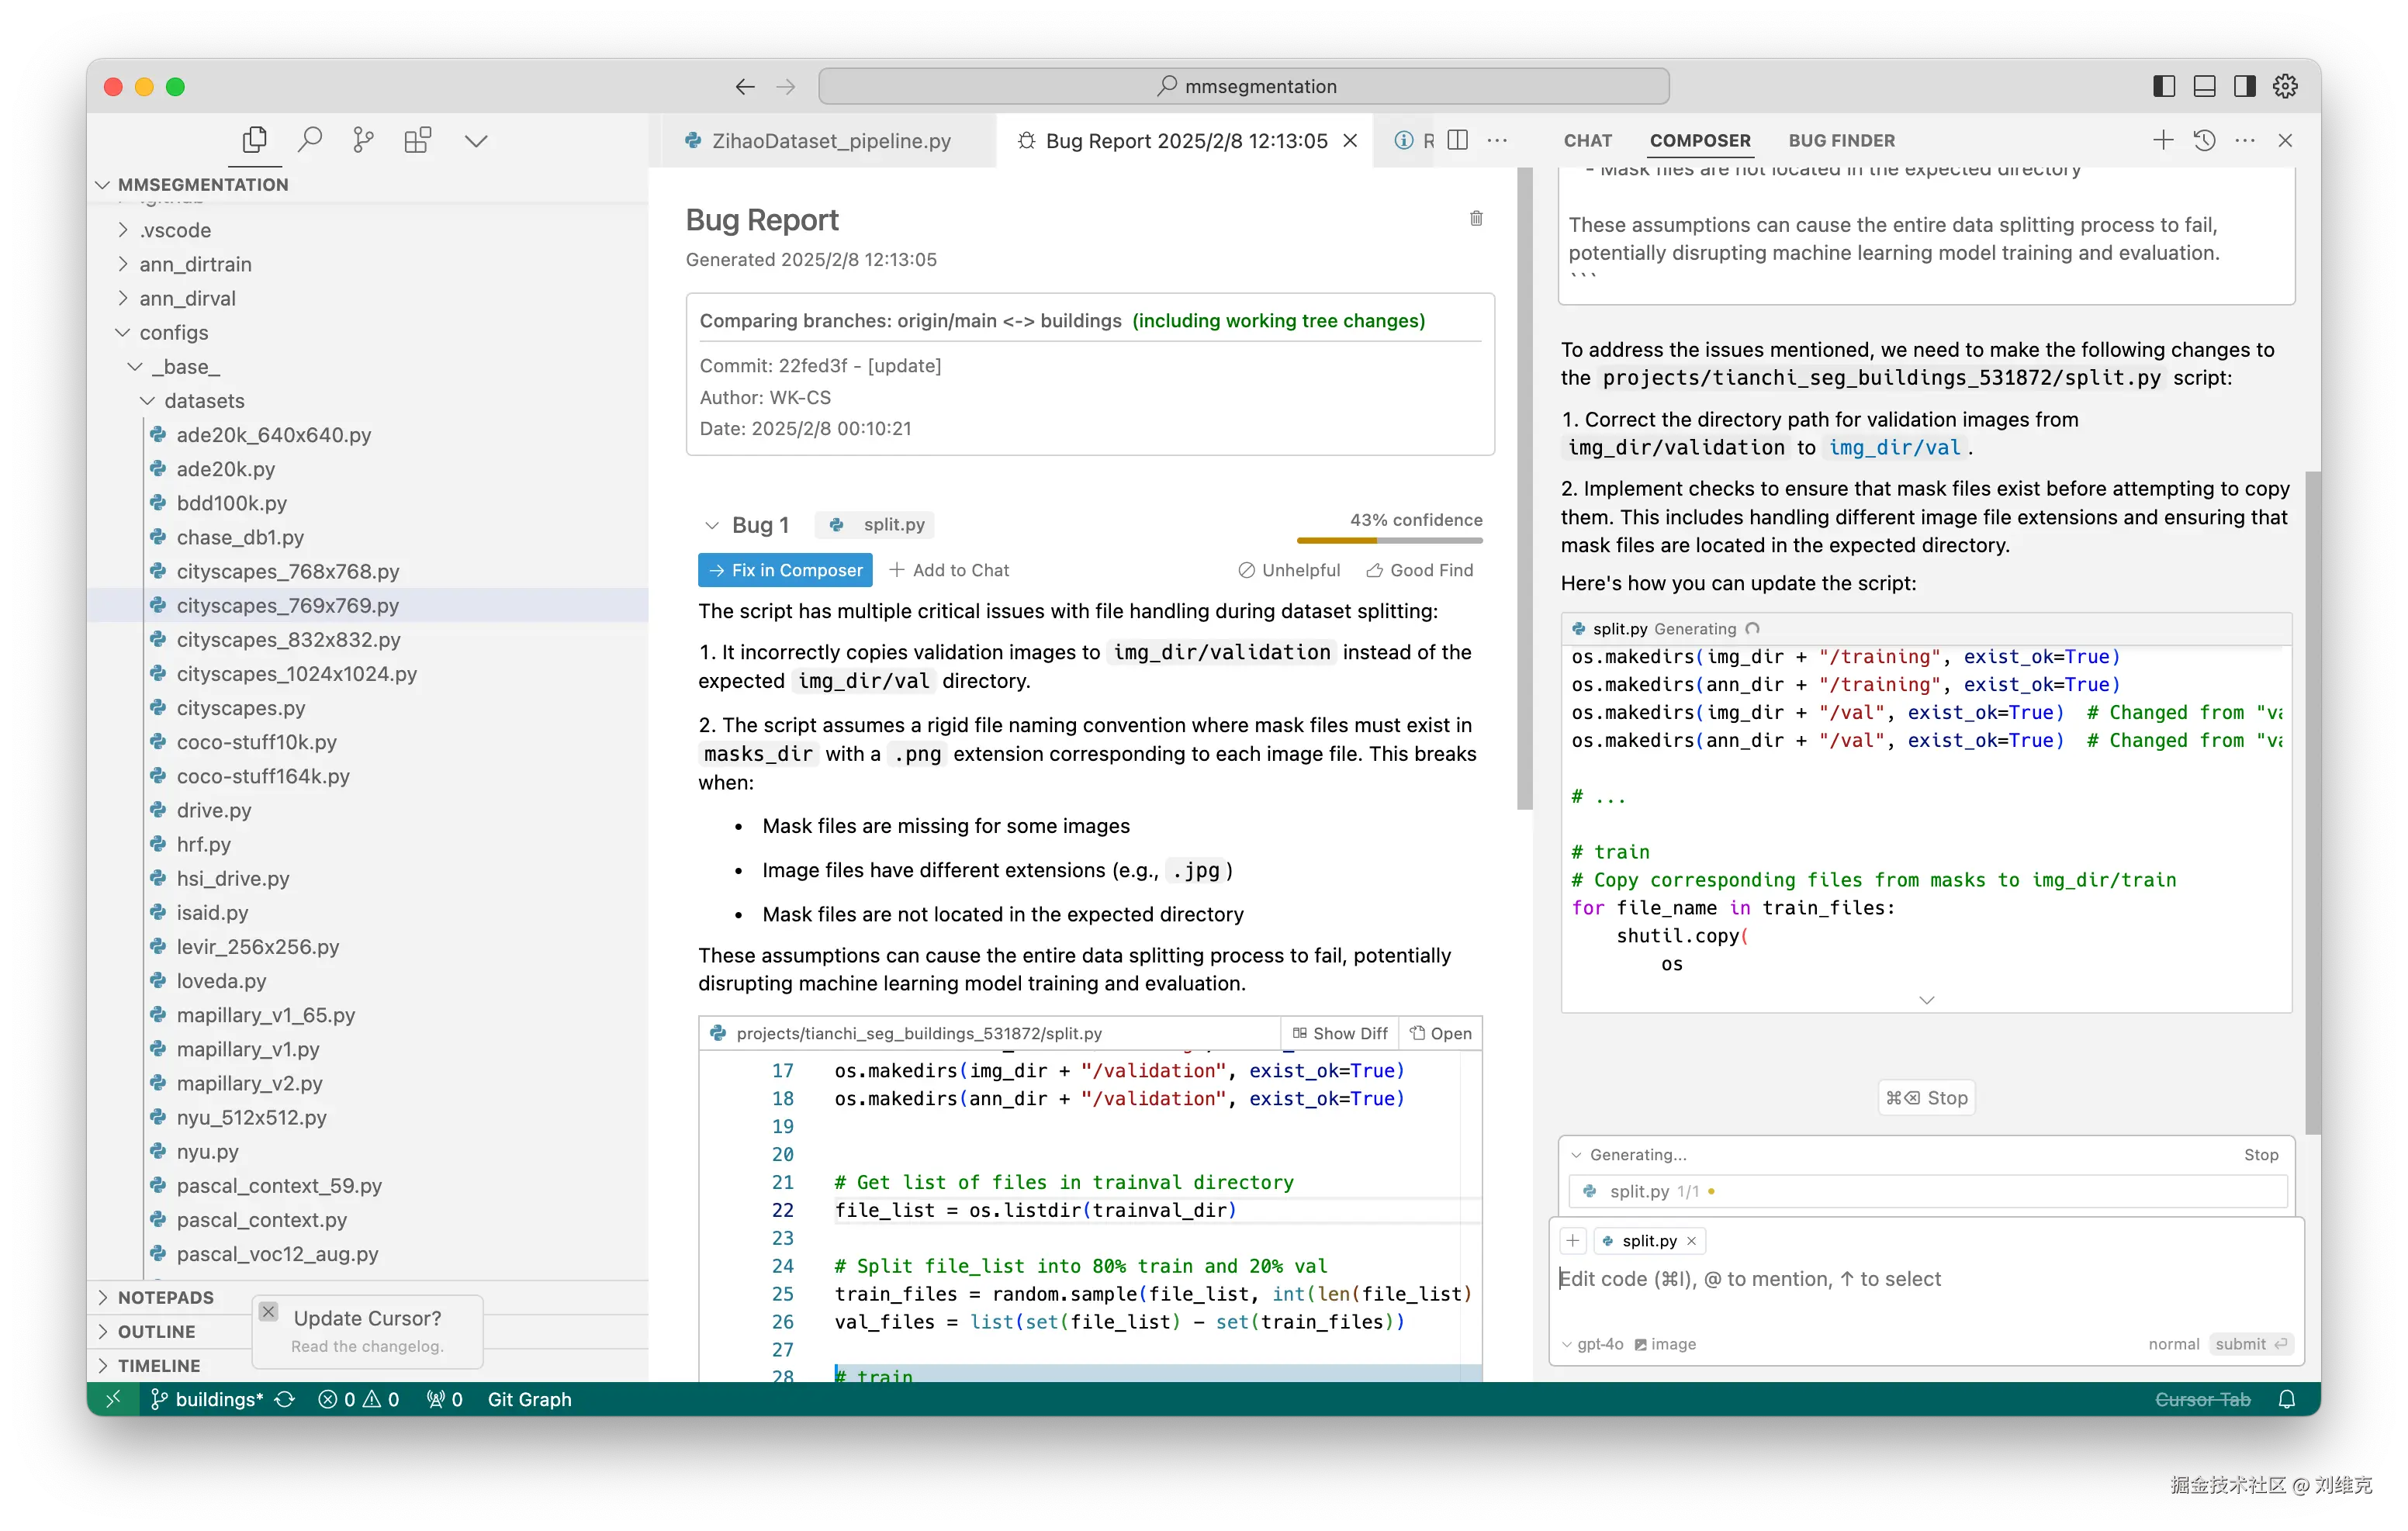Switch to the BUG FINDER tab
Image resolution: width=2408 pixels, height=1531 pixels.
[x=1841, y=140]
